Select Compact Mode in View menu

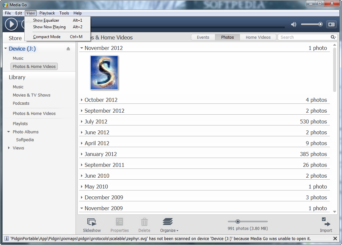tap(57, 37)
